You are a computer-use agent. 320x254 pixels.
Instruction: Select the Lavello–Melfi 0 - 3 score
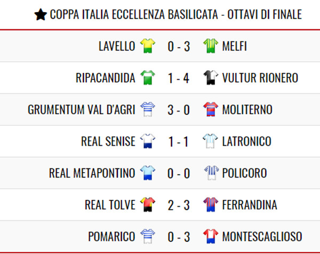pos(179,46)
